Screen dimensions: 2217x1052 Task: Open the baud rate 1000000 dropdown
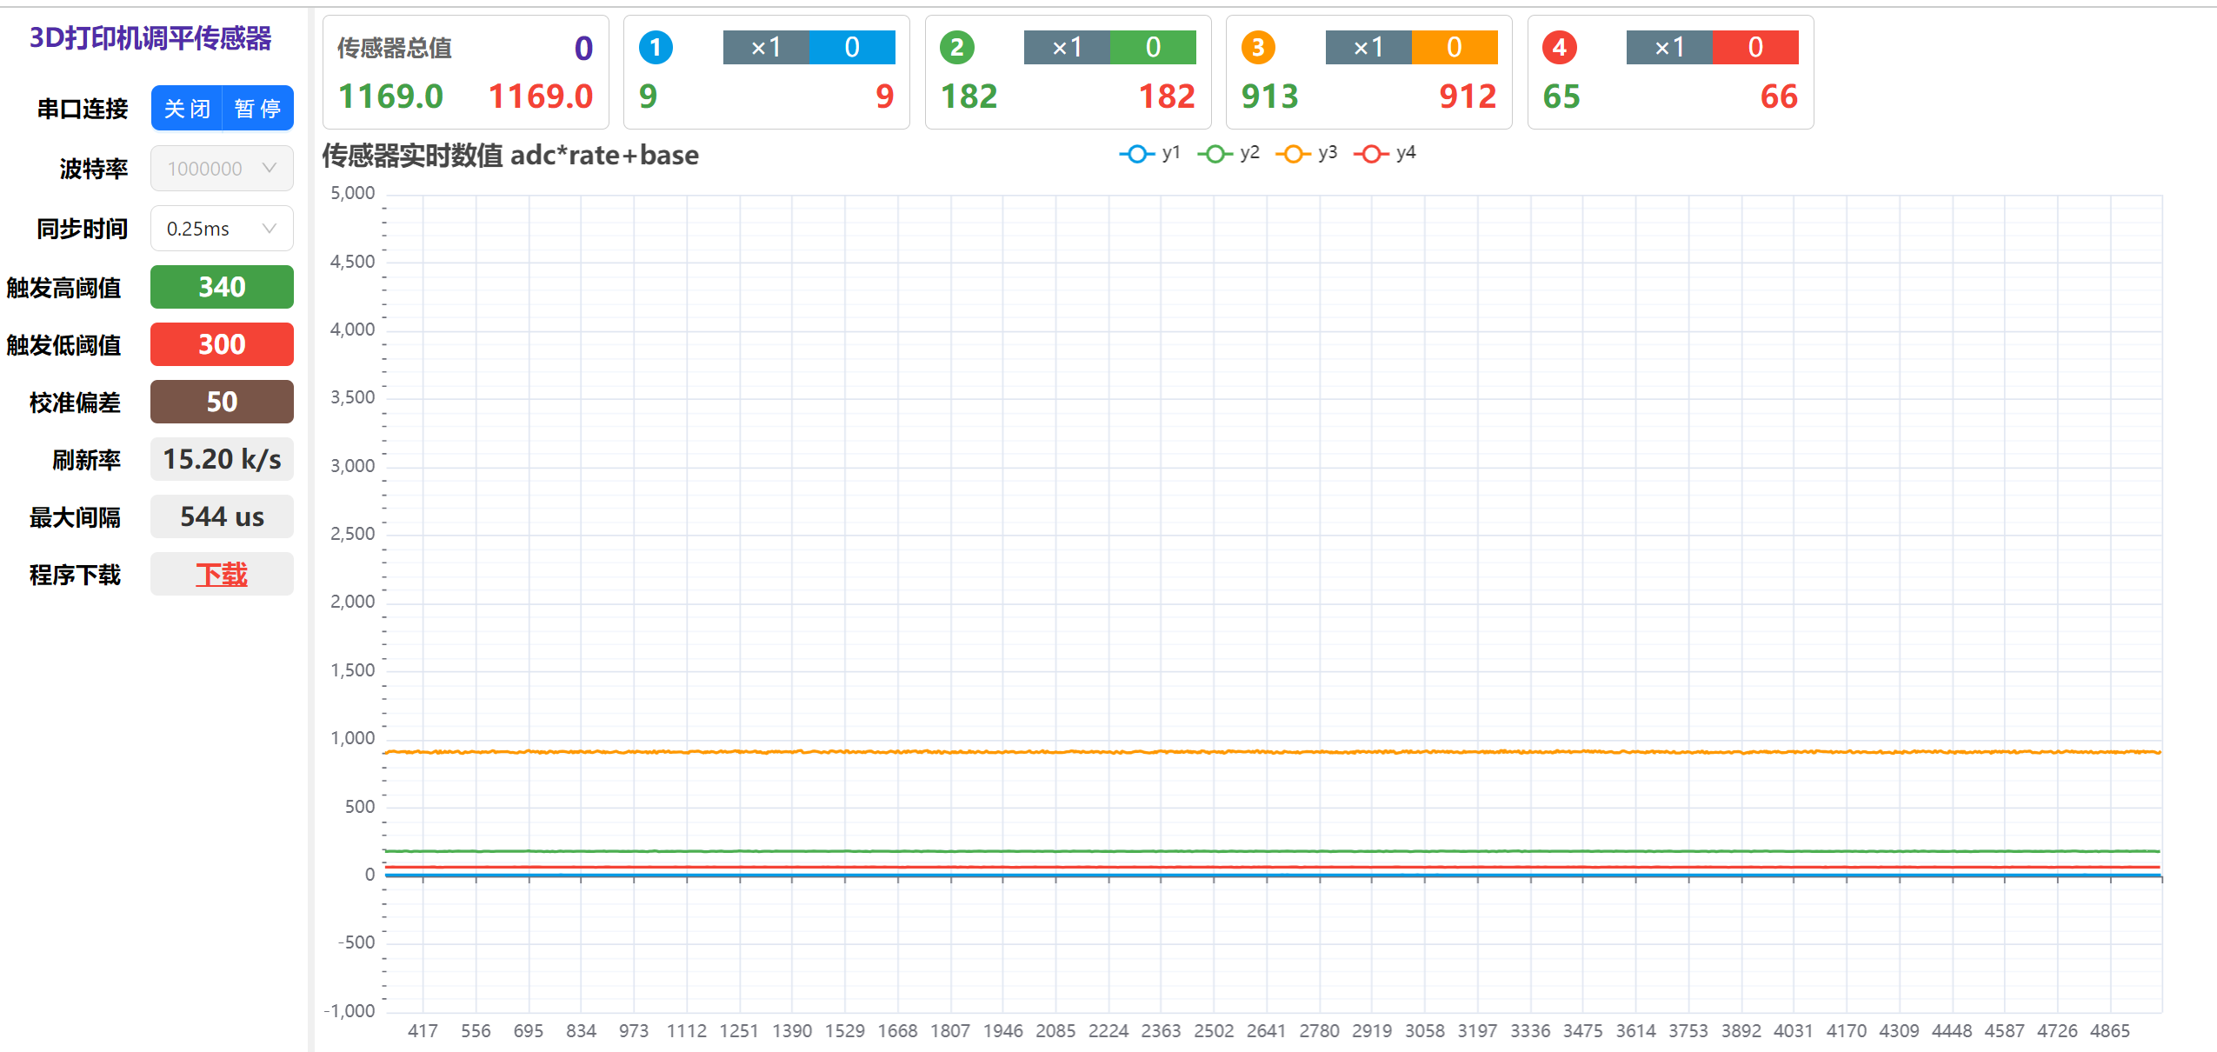click(222, 169)
